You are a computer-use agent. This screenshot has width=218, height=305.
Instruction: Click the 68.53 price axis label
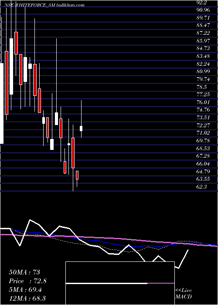click(x=203, y=149)
